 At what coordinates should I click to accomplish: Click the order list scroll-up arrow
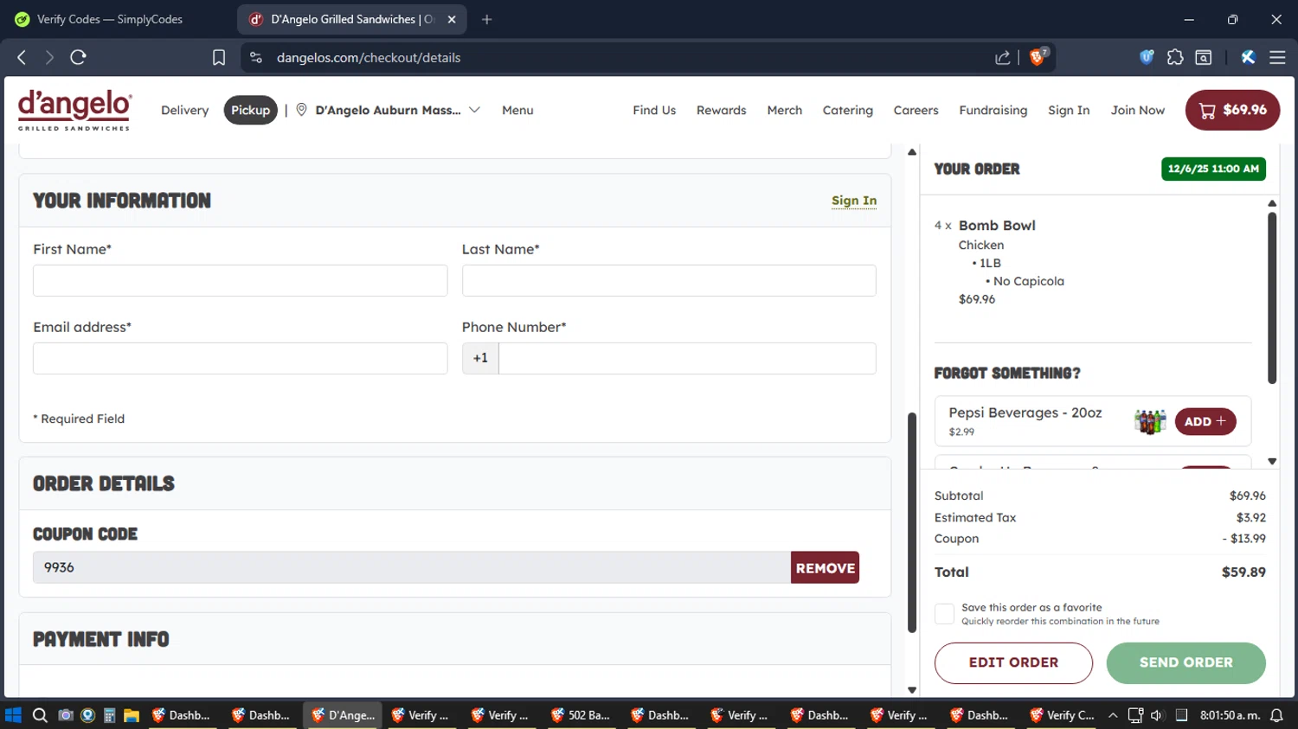pyautogui.click(x=1272, y=203)
